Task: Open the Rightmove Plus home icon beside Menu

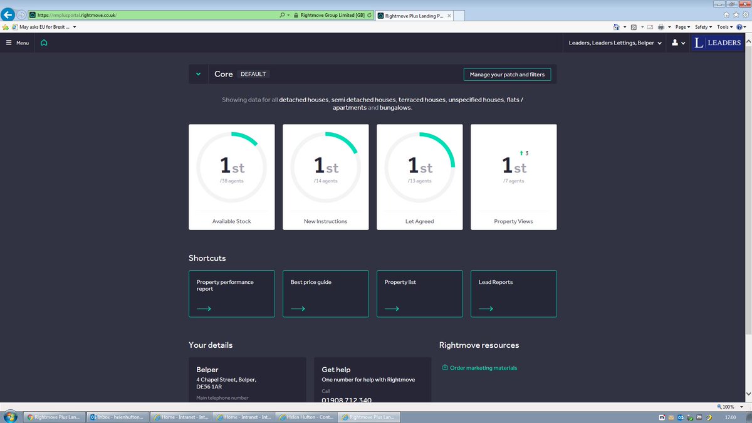Action: [x=44, y=43]
